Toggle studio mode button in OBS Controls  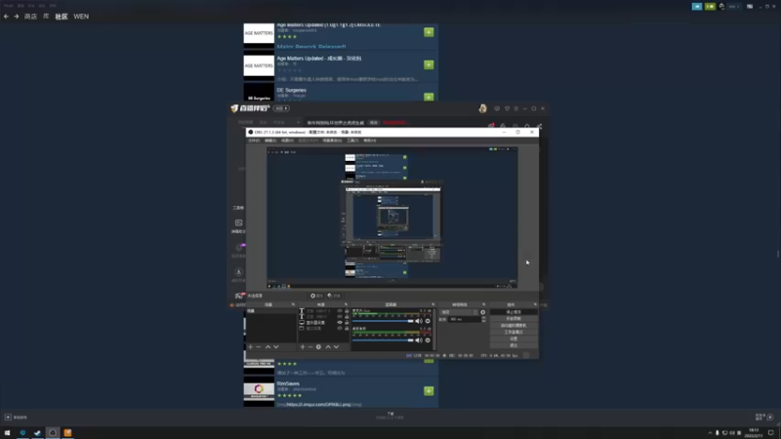pyautogui.click(x=514, y=332)
